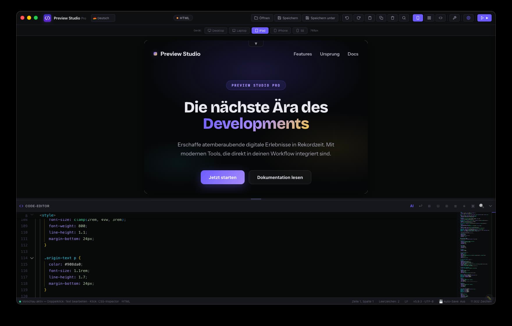Screen dimensions: 512x326
Task: Open search with the top toolbar magnifier
Action: (x=404, y=18)
